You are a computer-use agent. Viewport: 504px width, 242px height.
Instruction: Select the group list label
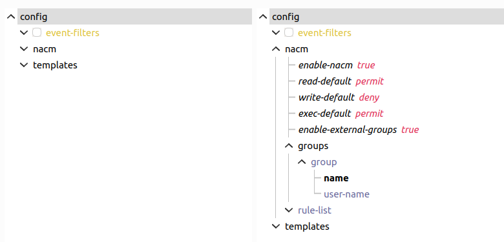pos(324,162)
